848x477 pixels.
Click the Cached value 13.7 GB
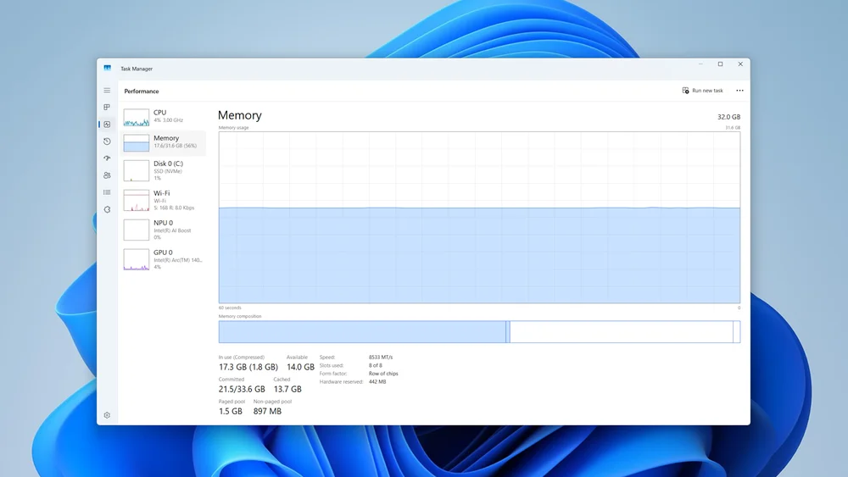pos(287,389)
